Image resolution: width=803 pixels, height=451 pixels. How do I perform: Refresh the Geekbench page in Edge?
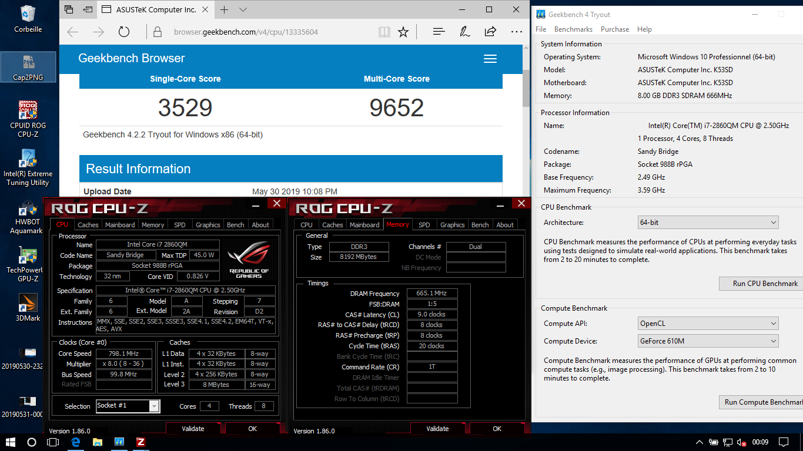point(124,32)
